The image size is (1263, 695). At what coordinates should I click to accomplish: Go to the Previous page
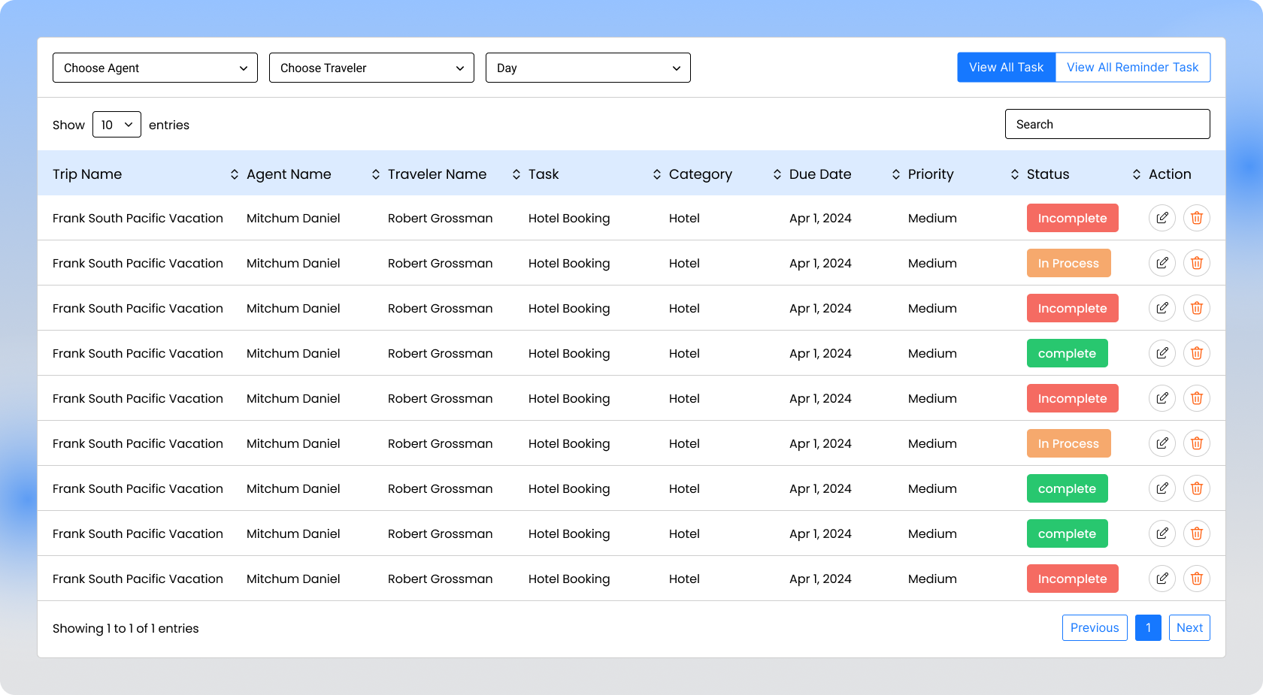coord(1094,628)
